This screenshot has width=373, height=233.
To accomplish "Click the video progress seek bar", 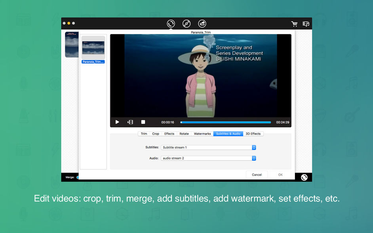I will coord(226,122).
